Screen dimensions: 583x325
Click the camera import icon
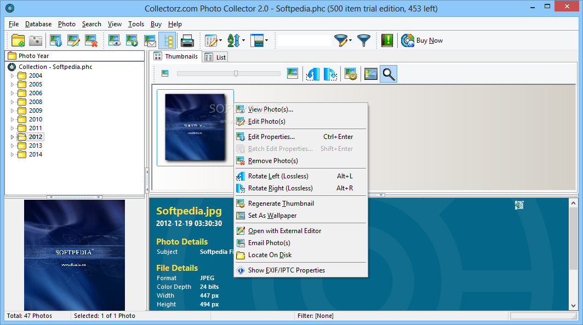coord(36,40)
